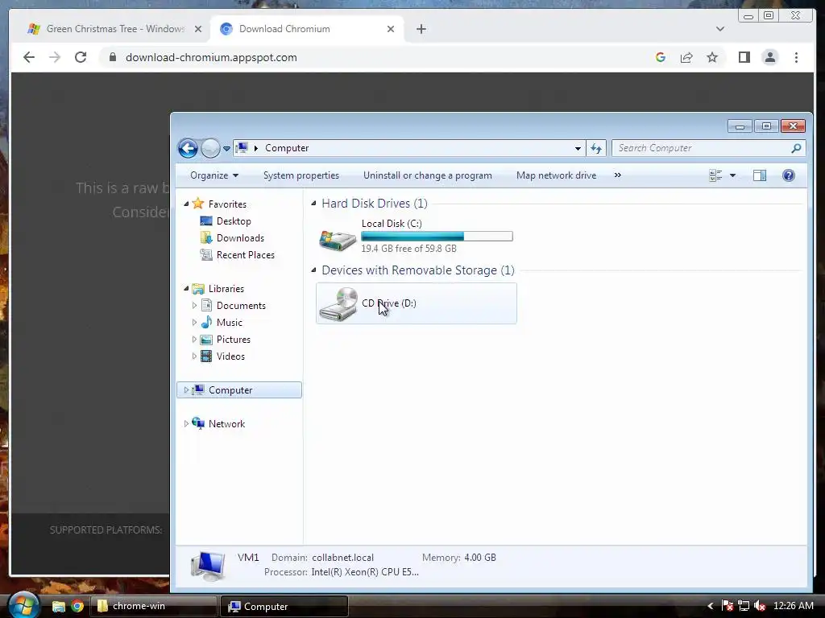The width and height of the screenshot is (825, 618).
Task: Collapse Devices with Removable Storage group
Action: (x=313, y=270)
